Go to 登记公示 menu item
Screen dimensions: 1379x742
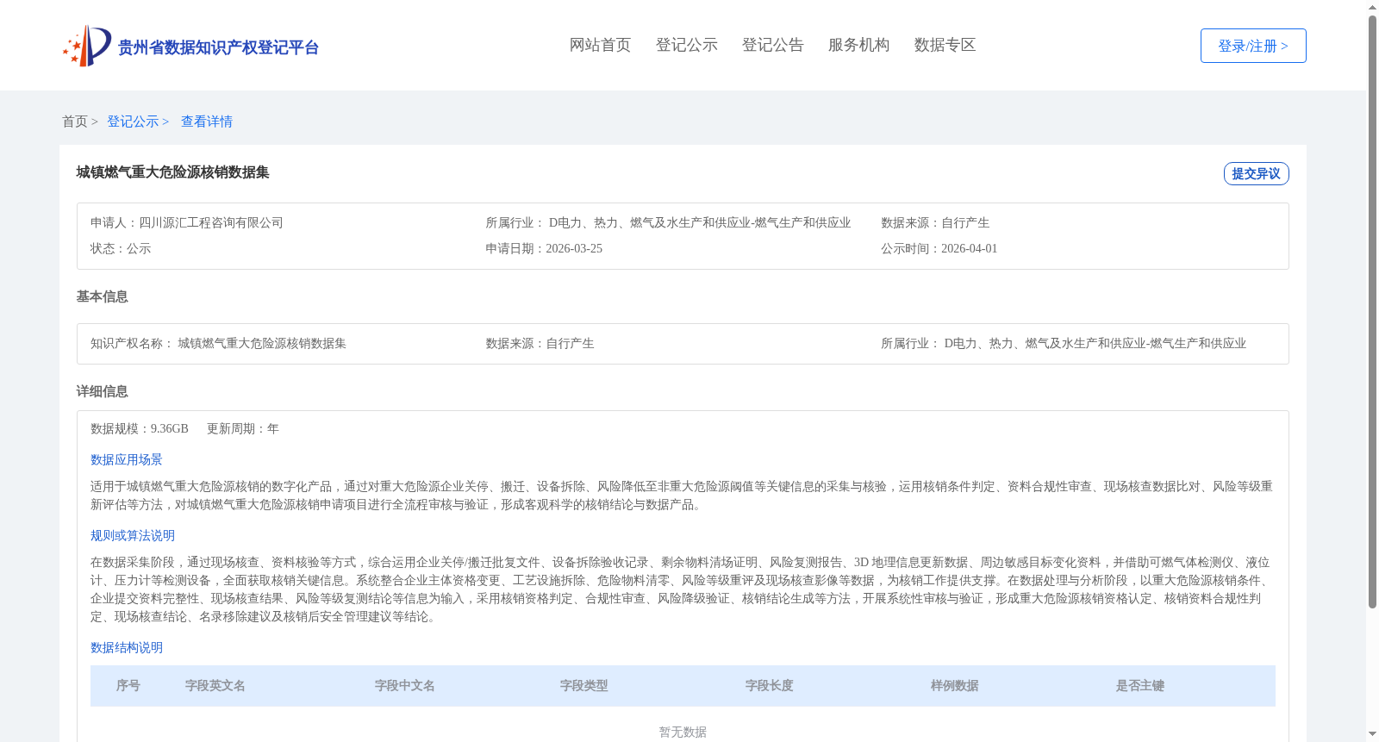pos(686,45)
